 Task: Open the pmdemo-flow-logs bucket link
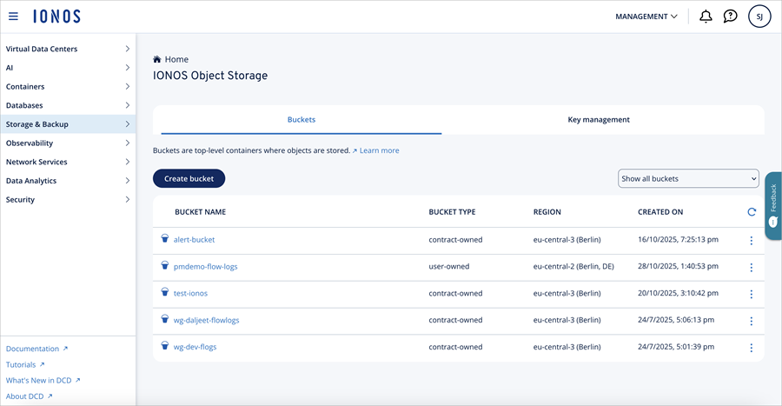pos(205,267)
